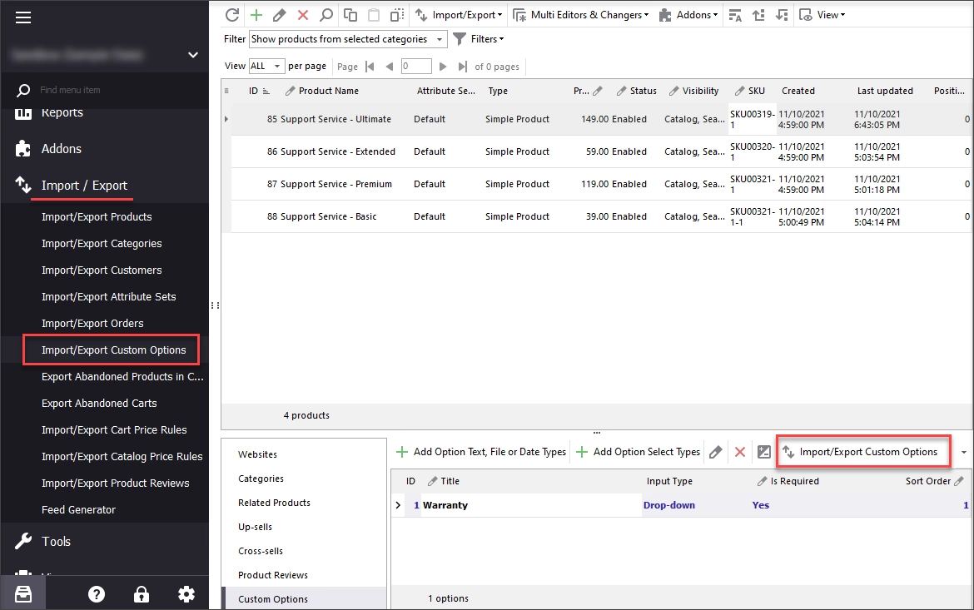This screenshot has height=610, width=974.
Task: Go to last page of products
Action: (x=462, y=67)
